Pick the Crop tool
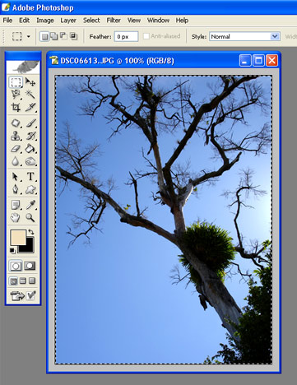The width and height of the screenshot is (297, 385). [16, 107]
